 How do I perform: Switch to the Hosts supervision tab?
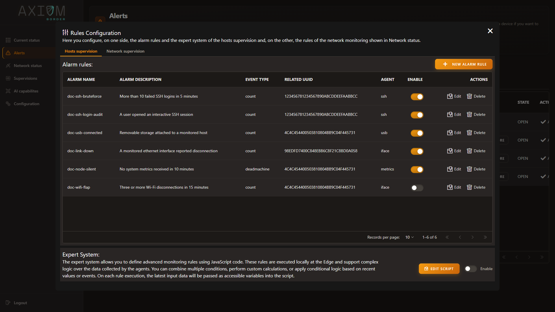tap(81, 51)
